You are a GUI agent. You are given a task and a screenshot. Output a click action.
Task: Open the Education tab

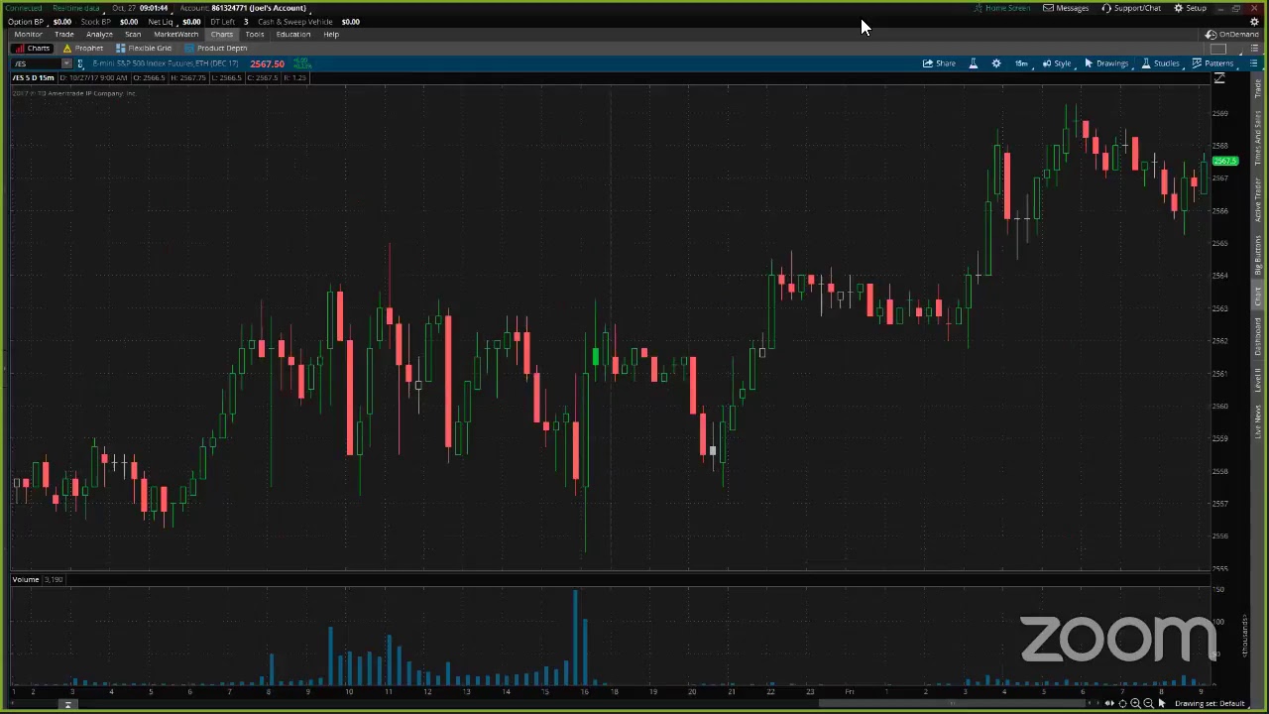[293, 34]
